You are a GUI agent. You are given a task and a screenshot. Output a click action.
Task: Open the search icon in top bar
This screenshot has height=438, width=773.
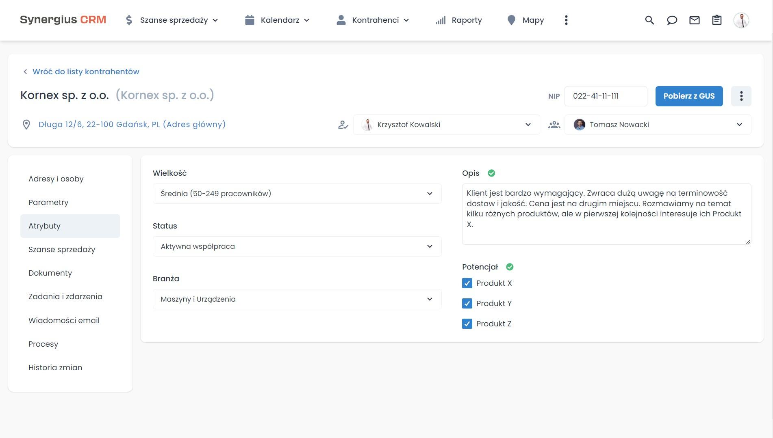click(x=649, y=20)
